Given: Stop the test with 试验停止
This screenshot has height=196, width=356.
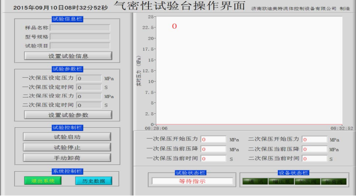Looking at the screenshot, I should (x=67, y=147).
